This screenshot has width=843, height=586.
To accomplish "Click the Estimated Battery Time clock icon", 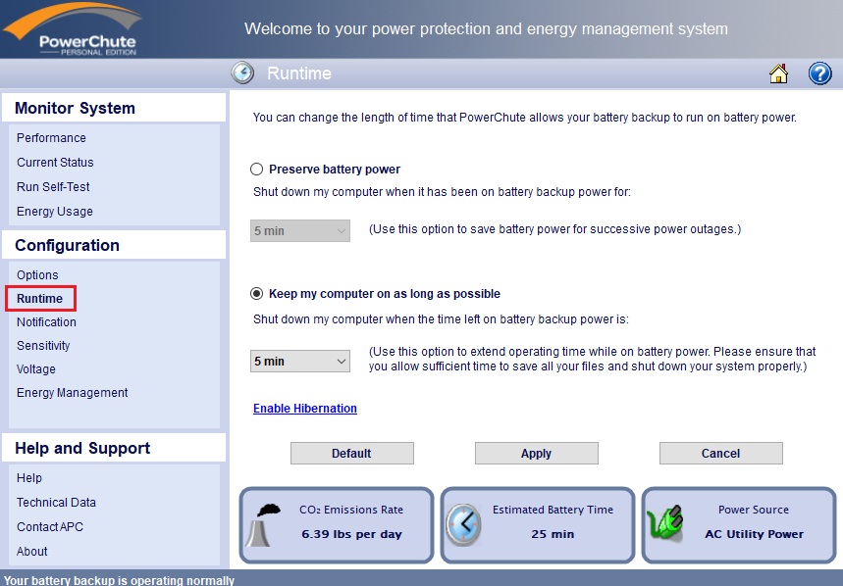I will tap(463, 525).
